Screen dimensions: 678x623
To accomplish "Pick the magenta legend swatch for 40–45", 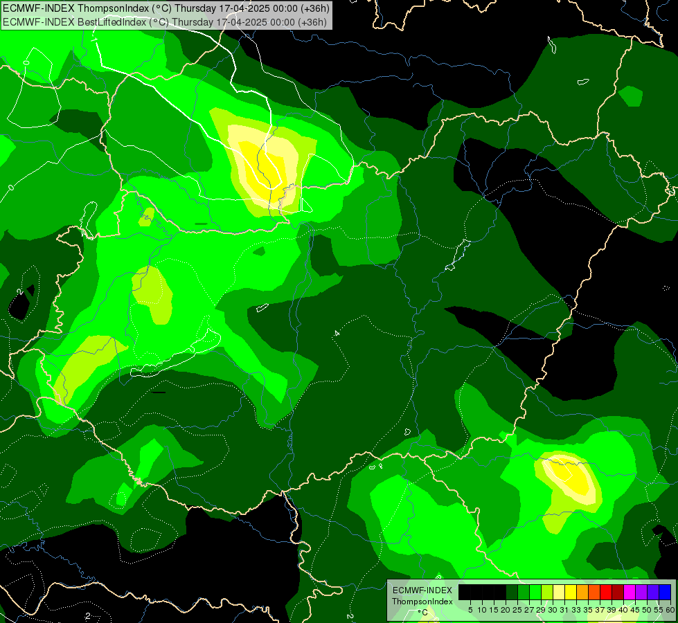I will tap(630, 592).
